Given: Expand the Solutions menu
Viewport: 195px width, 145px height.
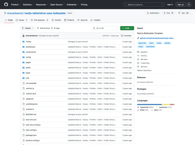Looking at the screenshot, I should pyautogui.click(x=28, y=5).
